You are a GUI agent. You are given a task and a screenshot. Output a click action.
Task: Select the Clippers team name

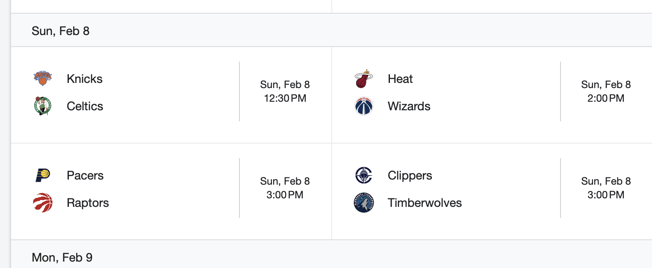410,175
